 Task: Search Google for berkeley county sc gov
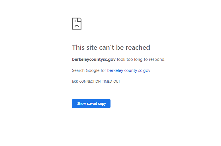129,70
